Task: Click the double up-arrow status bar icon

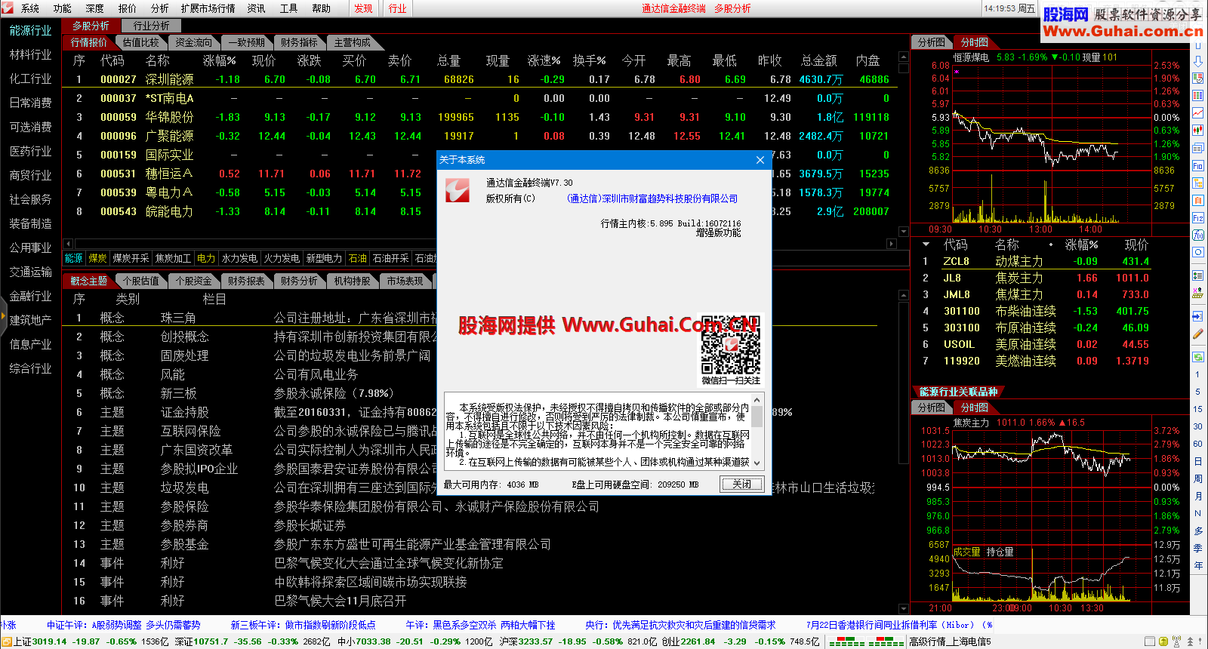Action: pos(1190,642)
